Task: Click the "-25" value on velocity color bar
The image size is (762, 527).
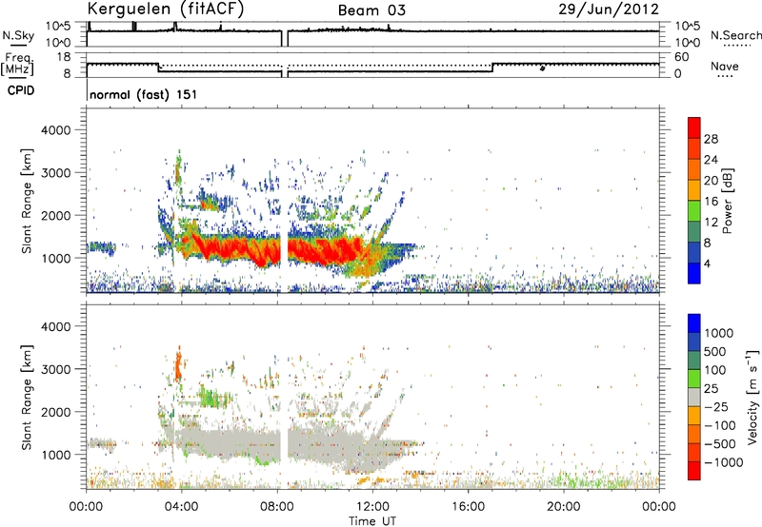Action: [x=716, y=407]
